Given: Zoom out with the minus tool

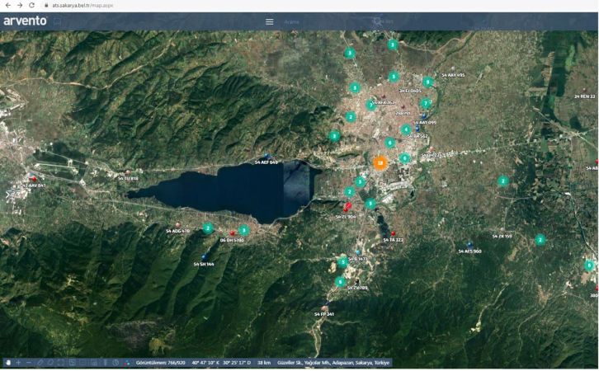Looking at the screenshot, I should click(x=29, y=363).
